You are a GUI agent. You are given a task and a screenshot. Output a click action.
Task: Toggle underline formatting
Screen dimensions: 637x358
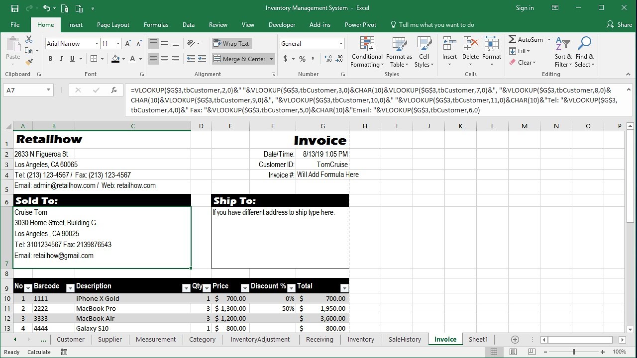pos(72,59)
